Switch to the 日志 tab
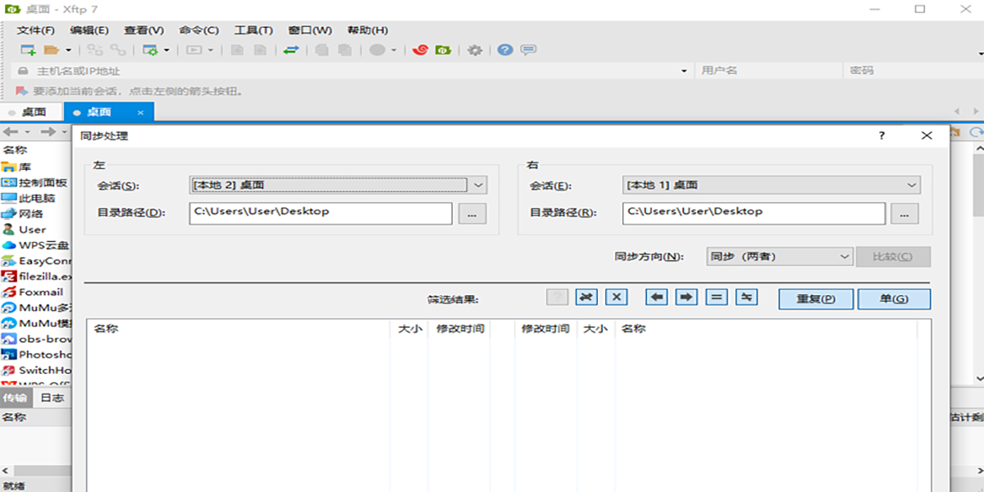 coord(52,398)
